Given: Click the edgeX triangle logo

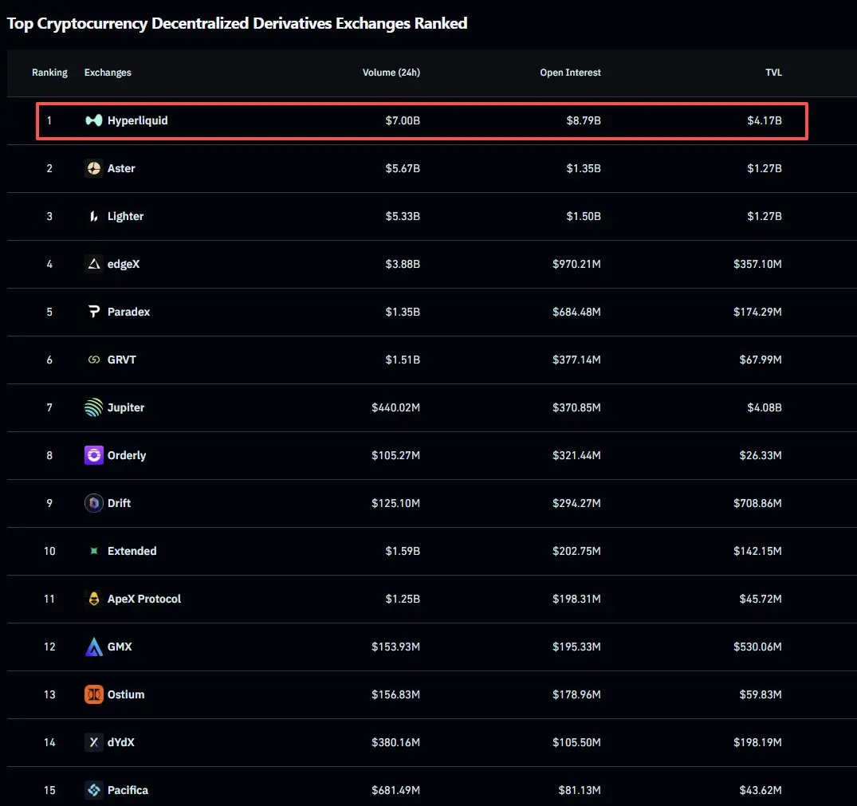Looking at the screenshot, I should click(x=94, y=264).
